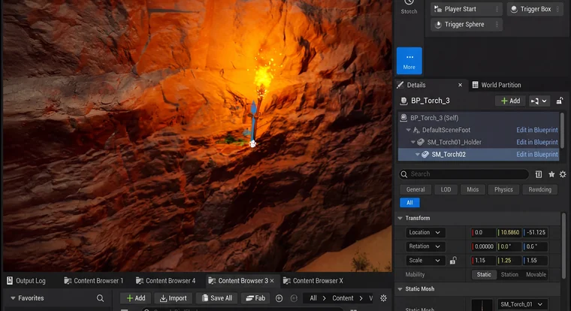Switch to Content Browser 4 tab
571x311 pixels.
tap(166, 281)
